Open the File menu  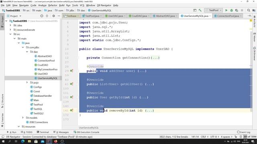click(x=3, y=5)
